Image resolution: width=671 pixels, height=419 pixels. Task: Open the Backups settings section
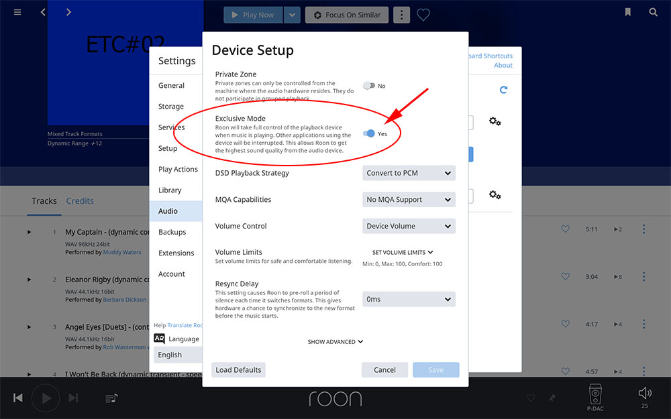172,232
